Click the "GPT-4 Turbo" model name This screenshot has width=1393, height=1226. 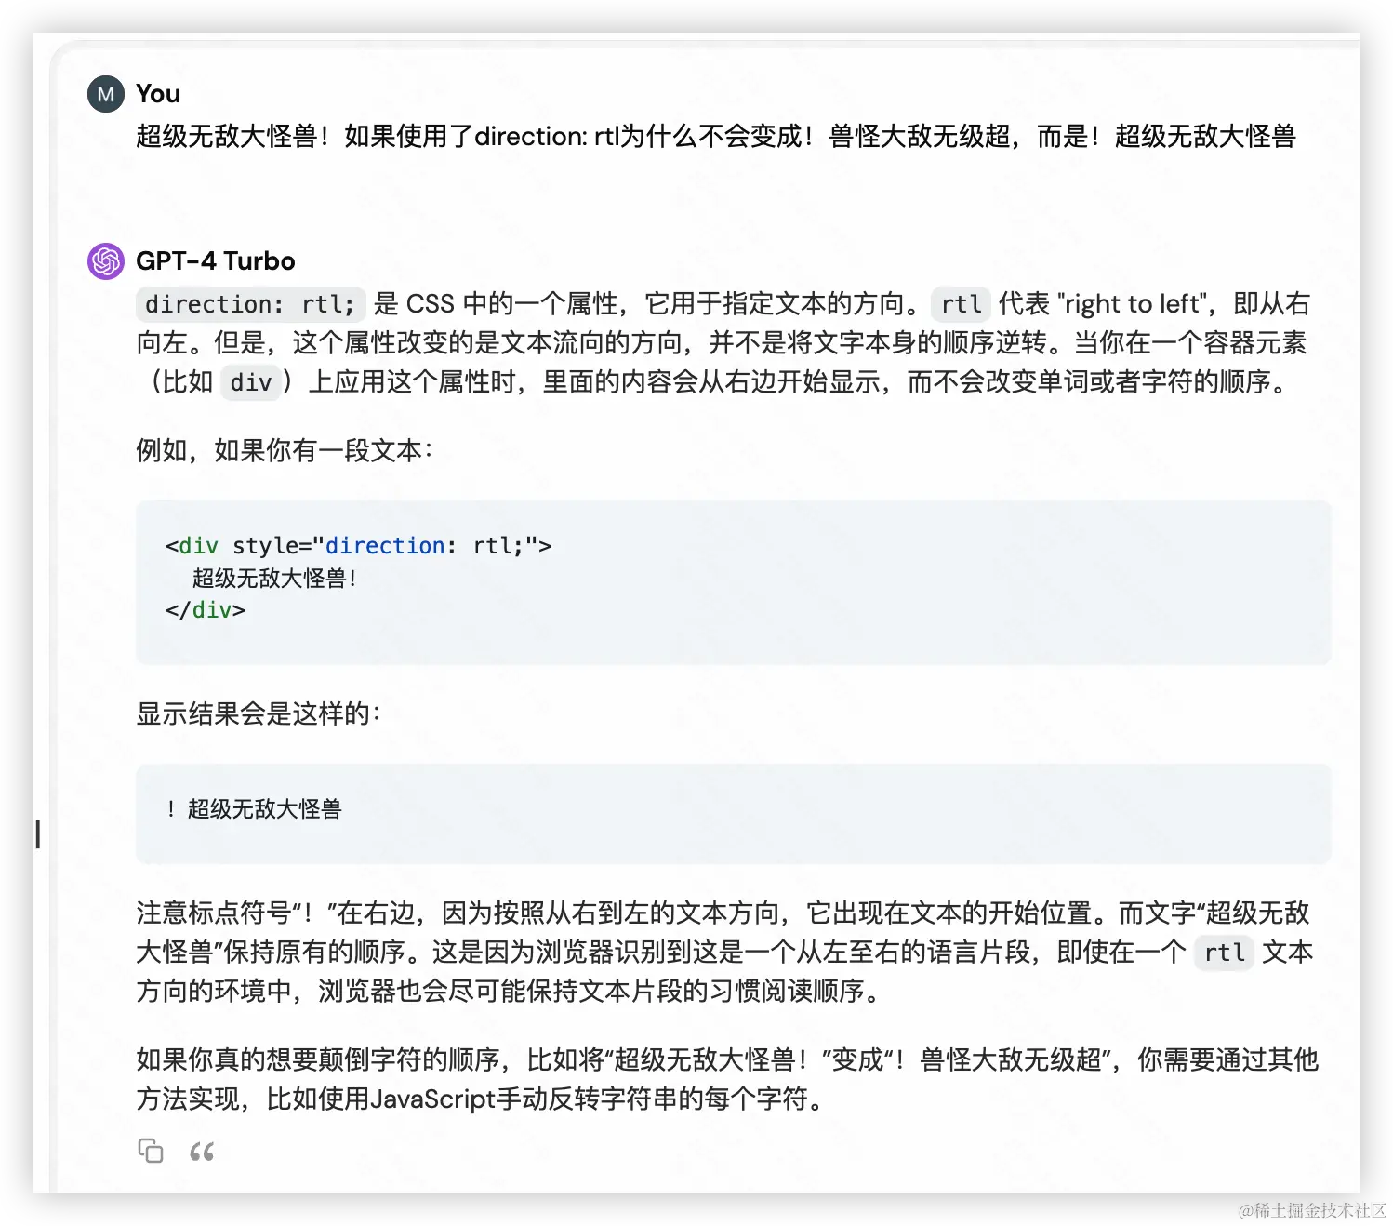(x=216, y=261)
